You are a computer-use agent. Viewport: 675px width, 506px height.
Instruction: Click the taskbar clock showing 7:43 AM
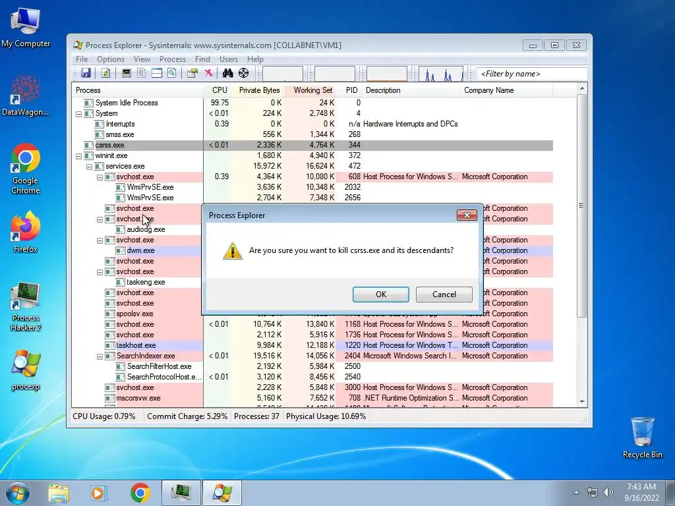tap(641, 492)
